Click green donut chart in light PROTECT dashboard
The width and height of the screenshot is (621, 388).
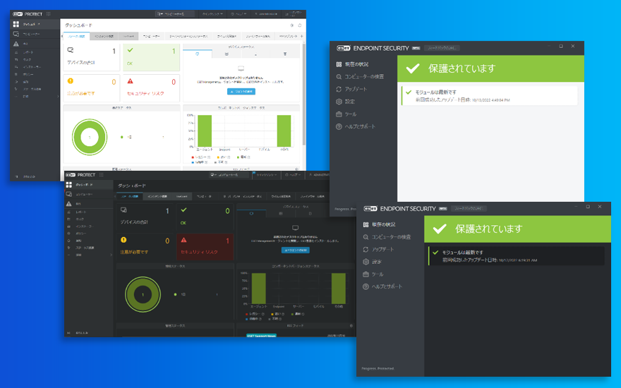[x=90, y=138]
